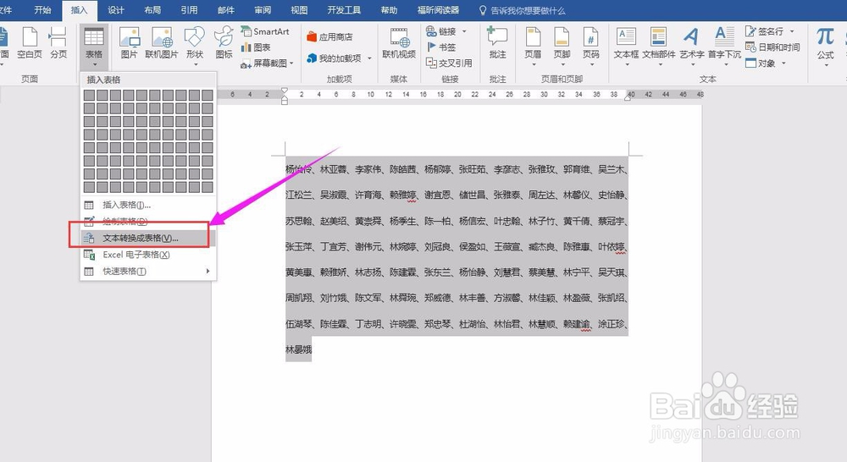Switch to the 开发工具 ribbon tab
Viewport: 847px width, 462px height.
(344, 9)
